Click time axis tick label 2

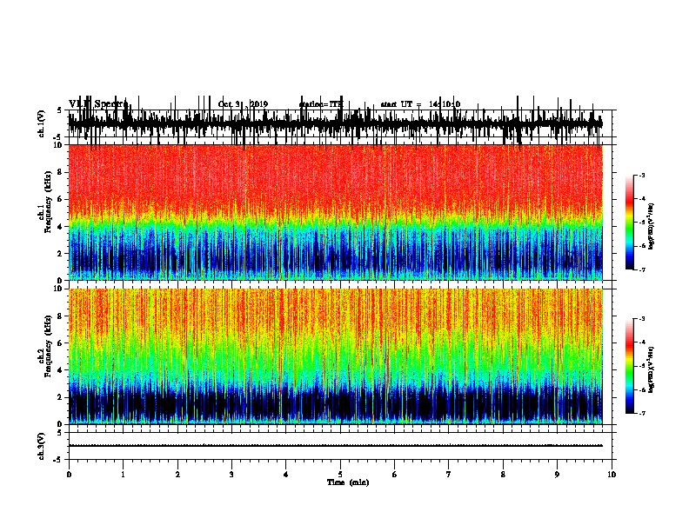[x=177, y=475]
